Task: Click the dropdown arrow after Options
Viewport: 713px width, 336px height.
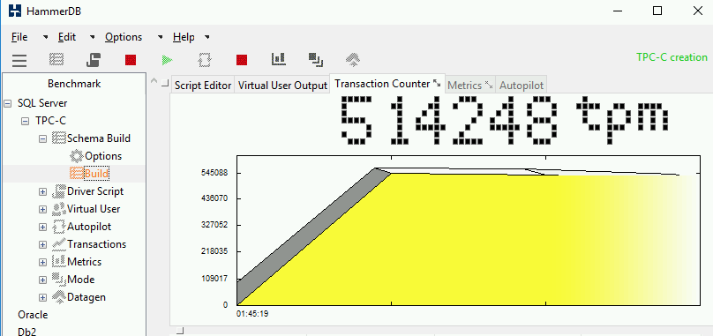Action: click(x=160, y=37)
